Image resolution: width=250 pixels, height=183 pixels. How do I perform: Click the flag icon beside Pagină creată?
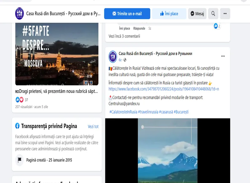19,160
